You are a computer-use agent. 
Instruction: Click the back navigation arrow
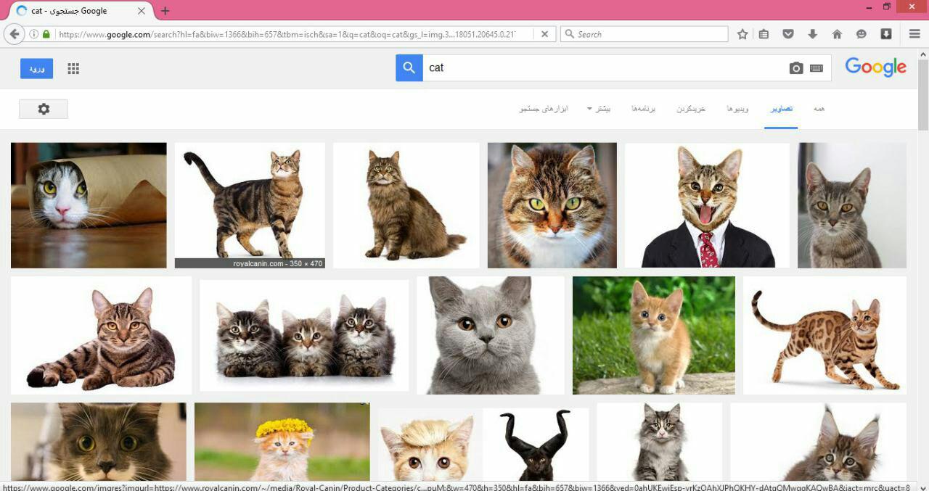pos(14,34)
